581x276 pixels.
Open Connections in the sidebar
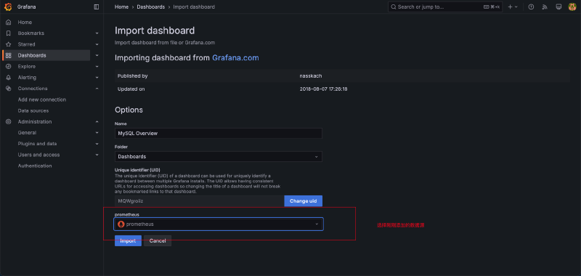tap(33, 89)
